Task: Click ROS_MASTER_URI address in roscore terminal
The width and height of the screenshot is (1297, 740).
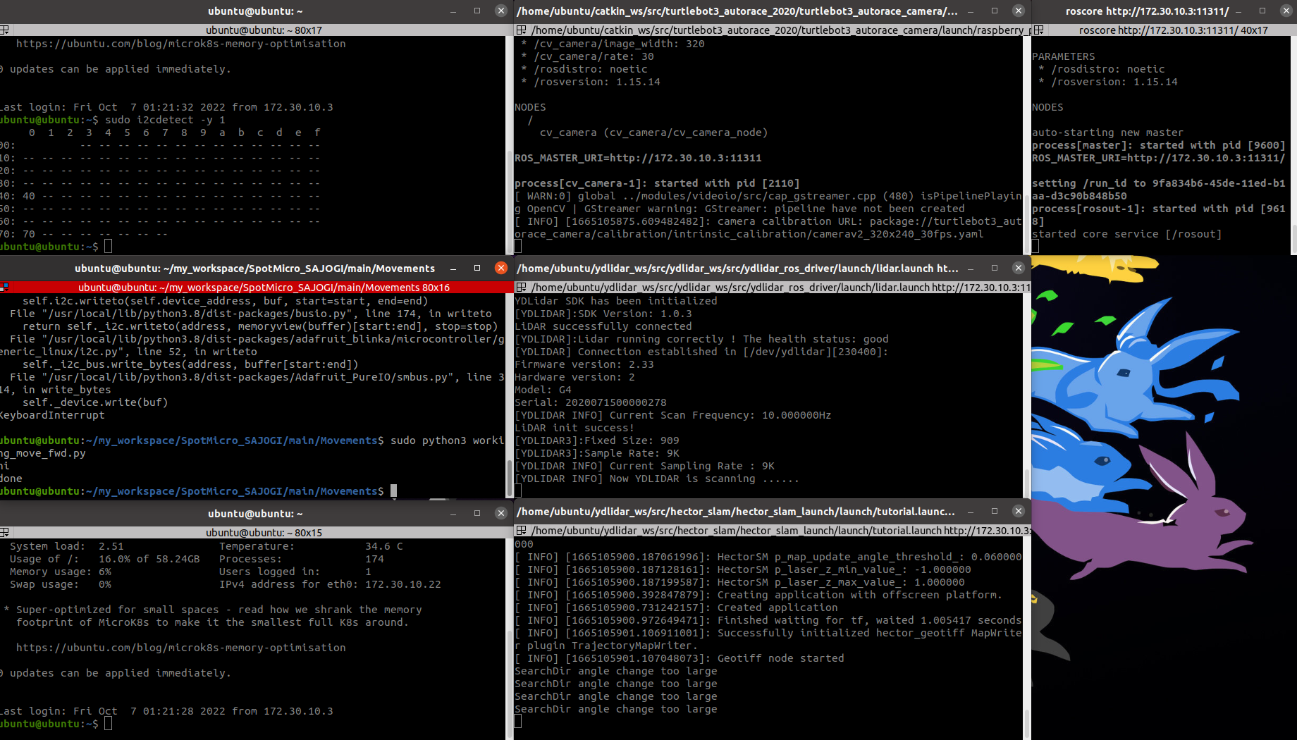Action: click(x=1206, y=158)
